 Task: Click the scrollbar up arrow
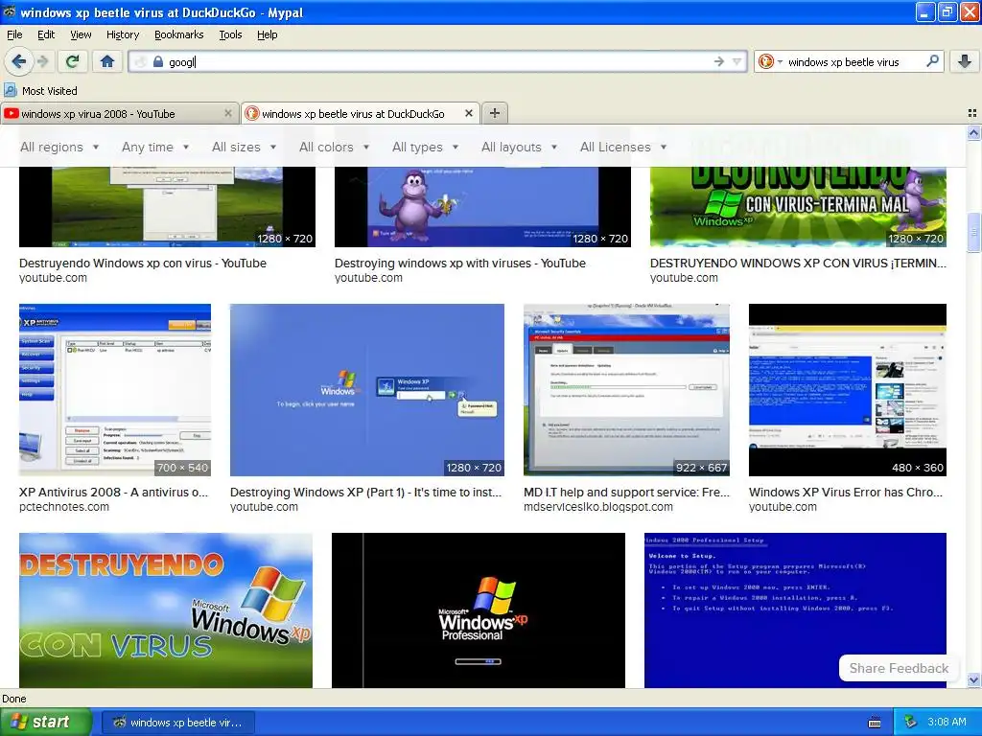973,132
